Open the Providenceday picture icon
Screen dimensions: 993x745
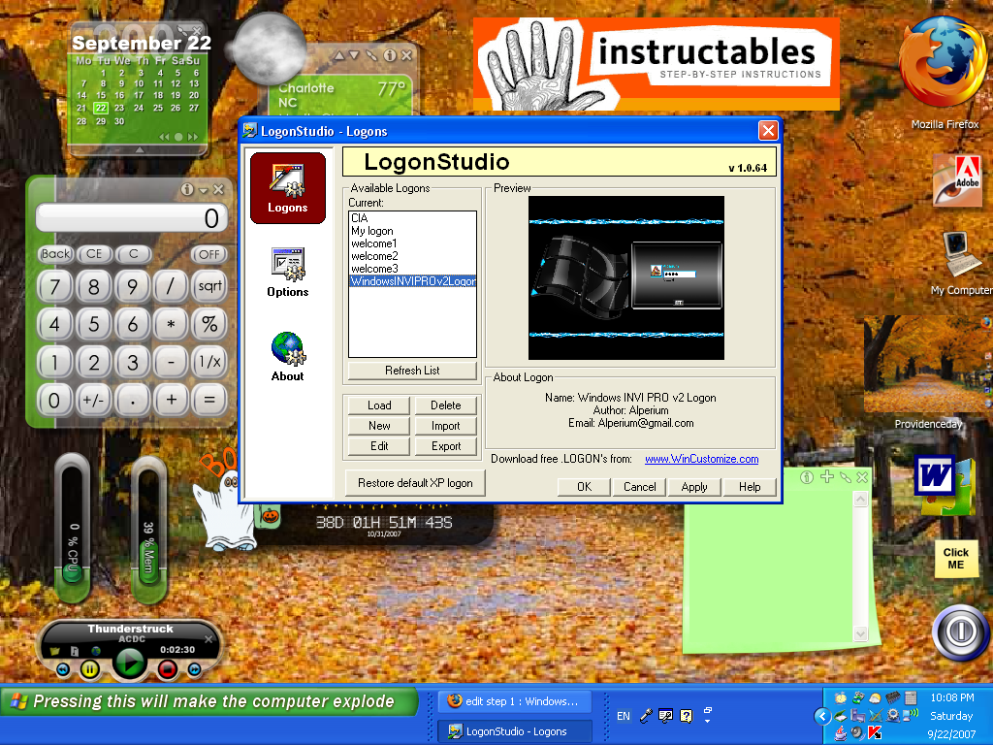tap(928, 372)
